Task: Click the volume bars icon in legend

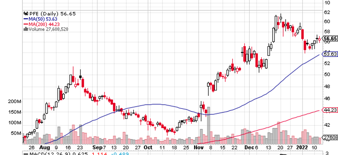Action: coord(26,29)
